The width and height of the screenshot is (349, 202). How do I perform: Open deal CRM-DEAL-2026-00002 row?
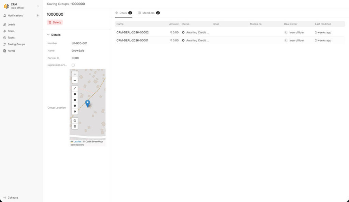tap(133, 32)
